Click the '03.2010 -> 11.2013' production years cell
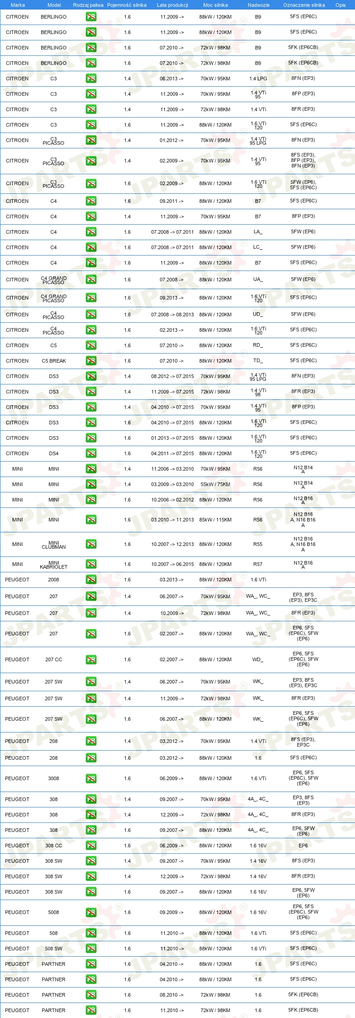The height and width of the screenshot is (1018, 355). [173, 520]
